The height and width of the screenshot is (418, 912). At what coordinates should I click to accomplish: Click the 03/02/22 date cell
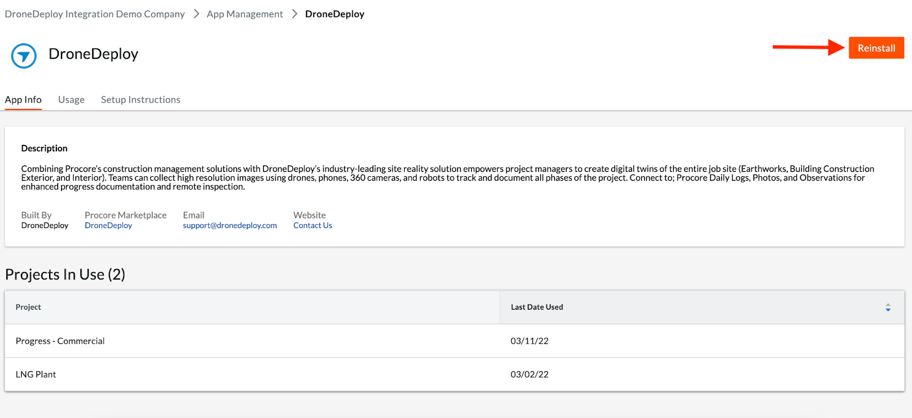(x=530, y=375)
